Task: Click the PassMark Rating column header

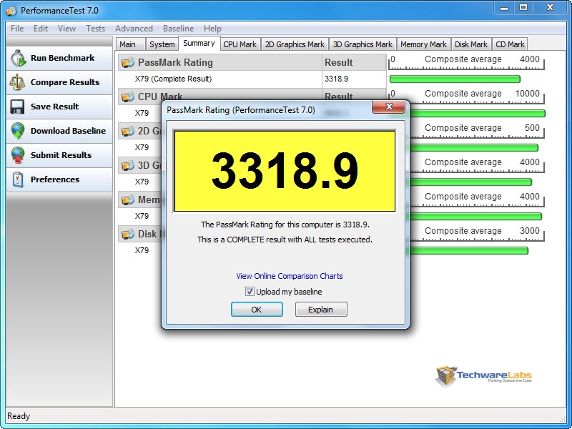Action: (220, 62)
